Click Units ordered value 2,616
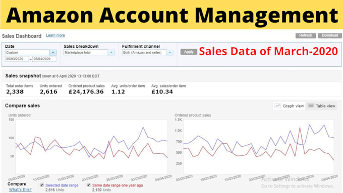 pyautogui.click(x=48, y=92)
